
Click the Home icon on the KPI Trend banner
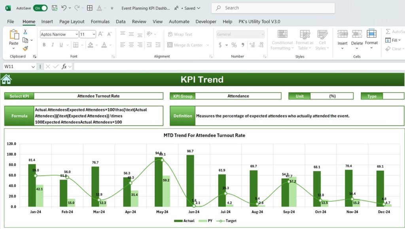click(6, 79)
